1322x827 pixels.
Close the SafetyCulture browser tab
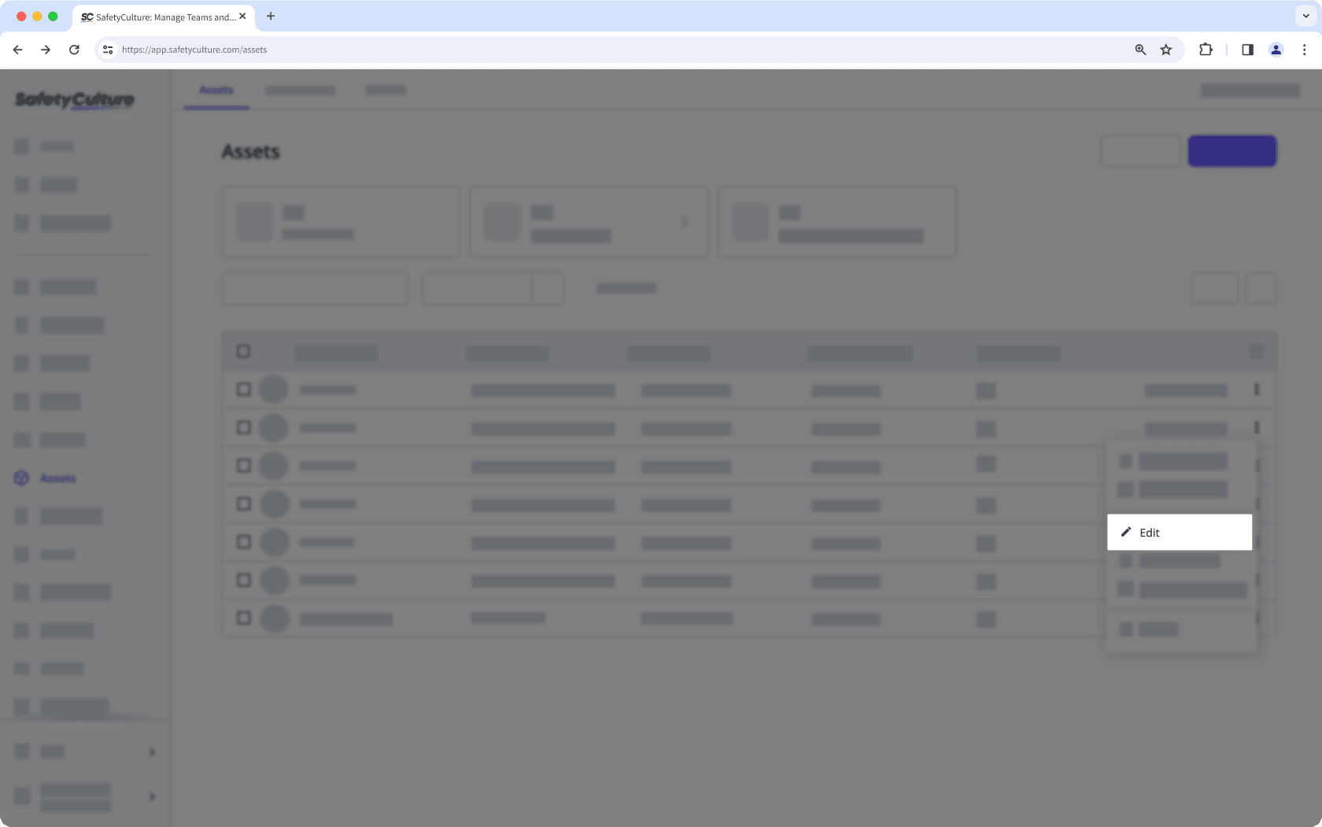point(242,16)
